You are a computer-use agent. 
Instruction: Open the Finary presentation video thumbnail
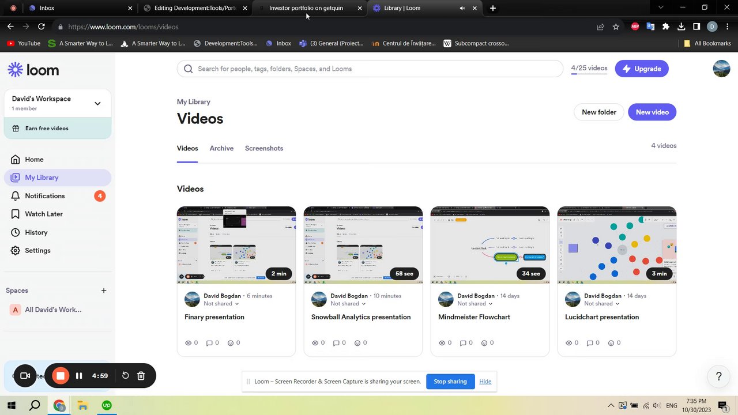point(236,246)
